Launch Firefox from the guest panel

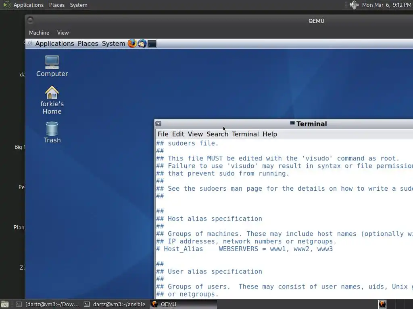[132, 43]
